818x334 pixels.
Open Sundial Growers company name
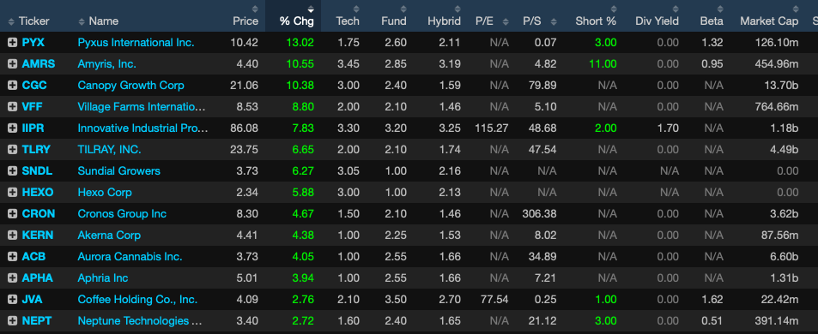119,170
